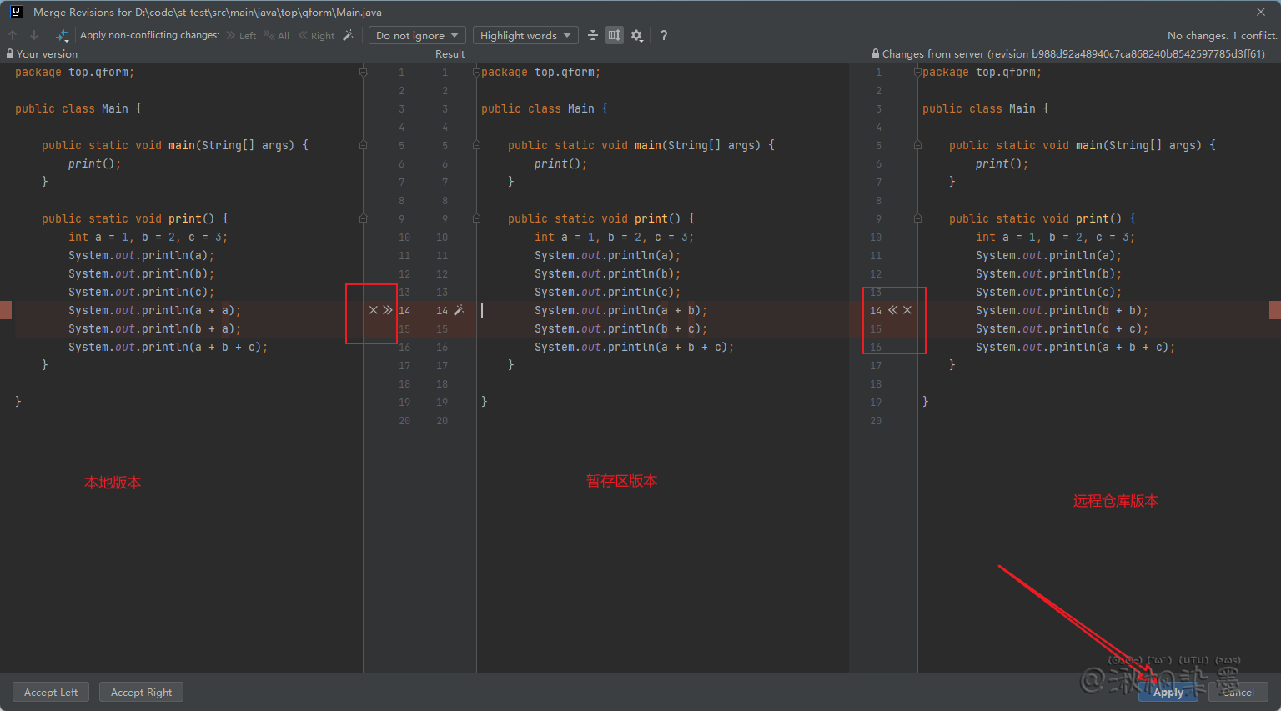1281x711 pixels.
Task: Click the Accept Left button
Action: (51, 692)
